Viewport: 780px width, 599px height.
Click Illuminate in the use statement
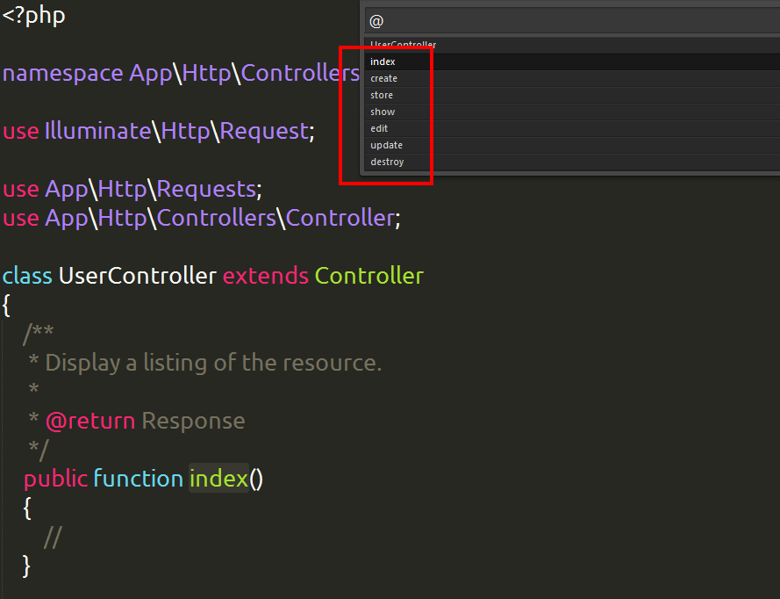(97, 131)
